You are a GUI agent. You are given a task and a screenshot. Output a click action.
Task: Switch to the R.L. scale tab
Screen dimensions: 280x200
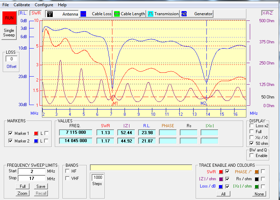(x=24, y=13)
